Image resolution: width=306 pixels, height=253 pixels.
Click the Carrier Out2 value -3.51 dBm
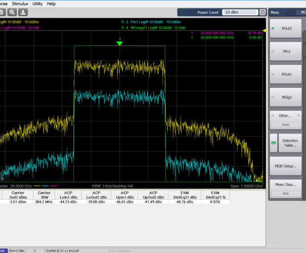coord(18,202)
